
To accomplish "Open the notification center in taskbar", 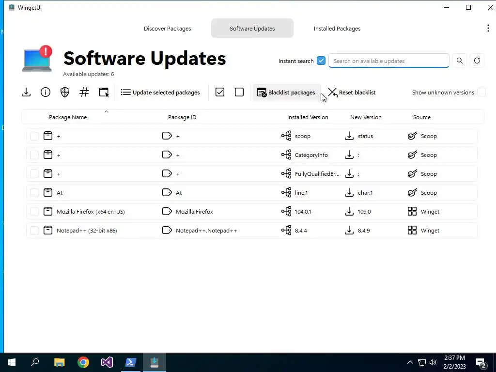I will coord(481,362).
